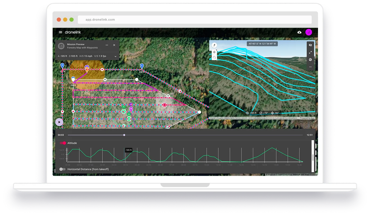This screenshot has height=219, width=370.
Task: Click the compass icon in 3D view
Action: (x=214, y=45)
